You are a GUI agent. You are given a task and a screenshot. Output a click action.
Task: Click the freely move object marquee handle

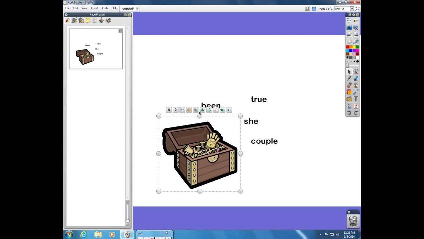pyautogui.click(x=169, y=110)
